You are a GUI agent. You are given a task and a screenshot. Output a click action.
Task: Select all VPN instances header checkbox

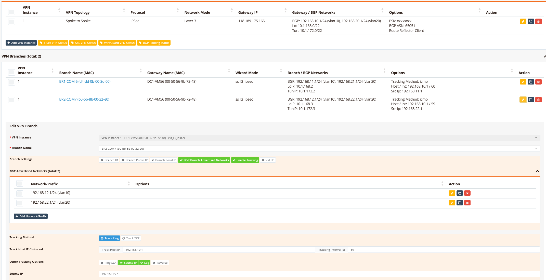11,12
